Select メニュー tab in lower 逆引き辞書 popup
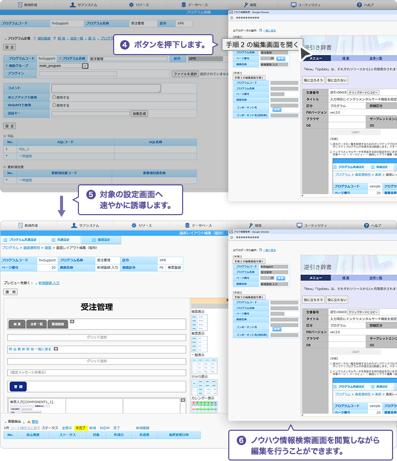This screenshot has height=461, width=397. pos(316,278)
